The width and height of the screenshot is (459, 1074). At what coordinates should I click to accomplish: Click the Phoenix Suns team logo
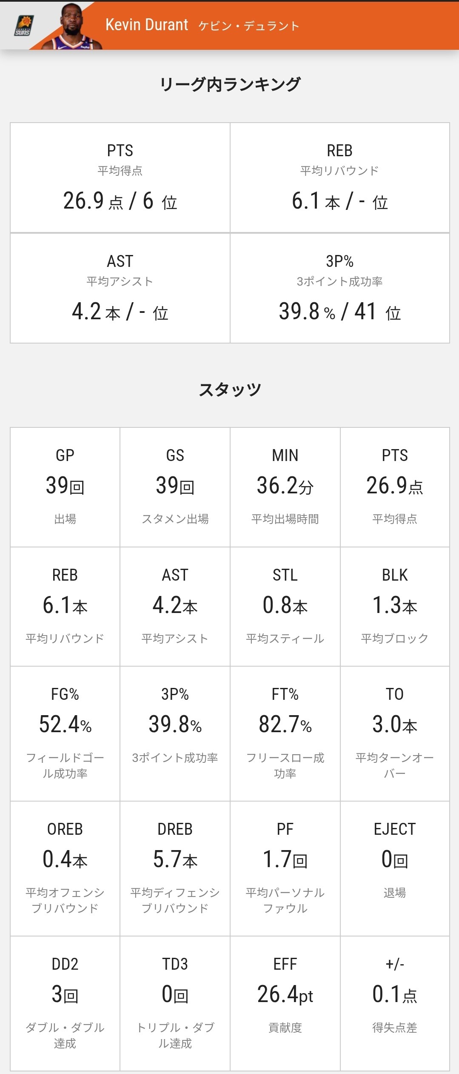(x=24, y=26)
